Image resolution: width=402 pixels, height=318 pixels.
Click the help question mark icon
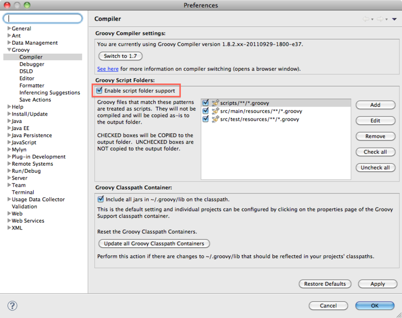pyautogui.click(x=12, y=305)
